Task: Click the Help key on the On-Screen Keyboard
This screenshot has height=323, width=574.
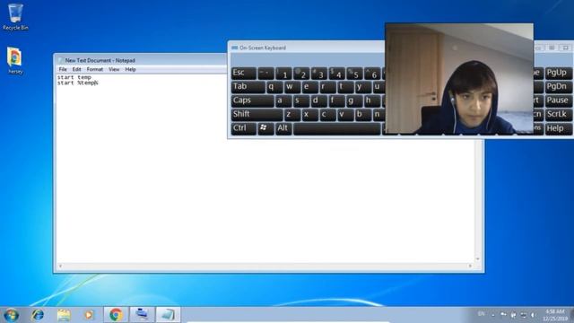Action: click(558, 128)
